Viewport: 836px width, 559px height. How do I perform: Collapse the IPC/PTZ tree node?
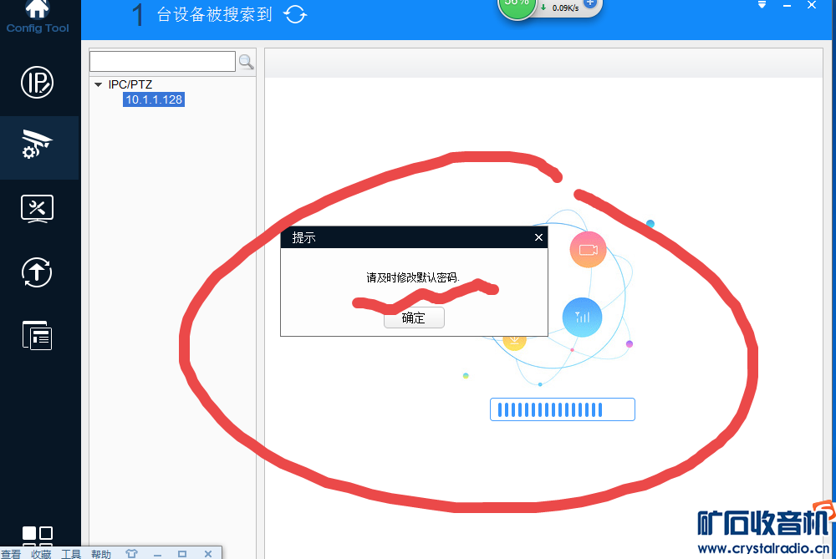click(x=98, y=84)
